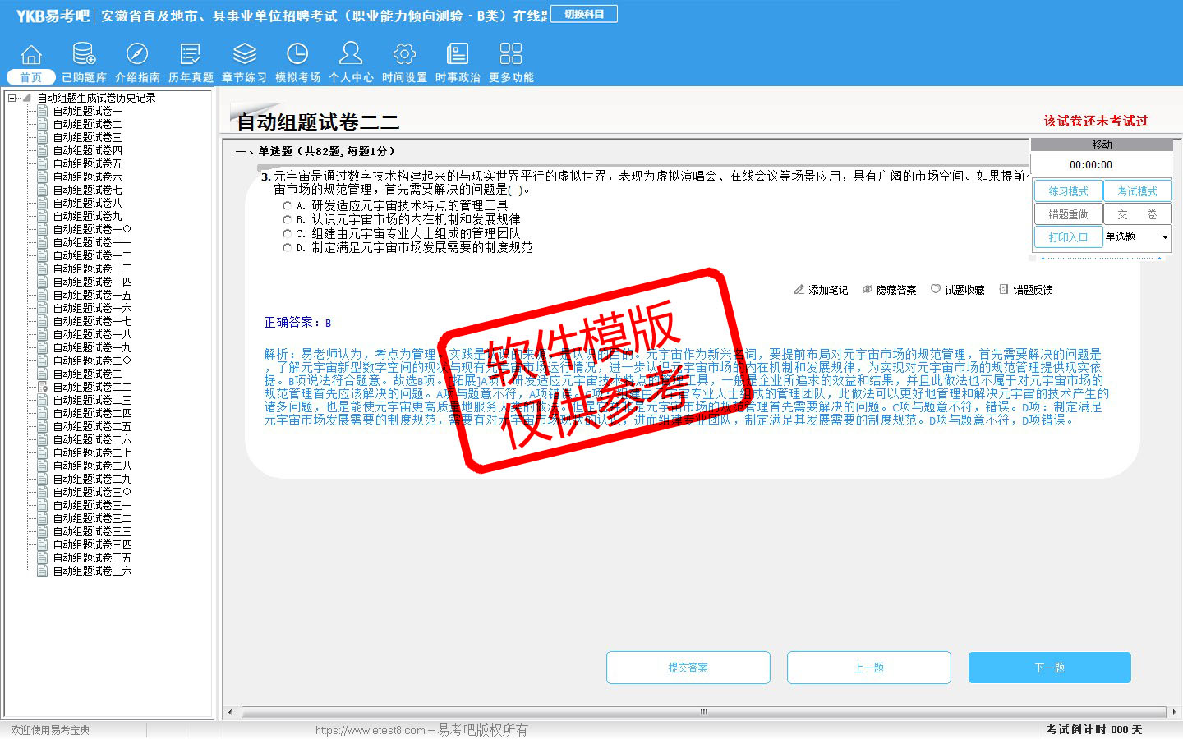Viewport: 1183px width, 739px height.
Task: Open the 已购题库 database icon
Action: (84, 54)
